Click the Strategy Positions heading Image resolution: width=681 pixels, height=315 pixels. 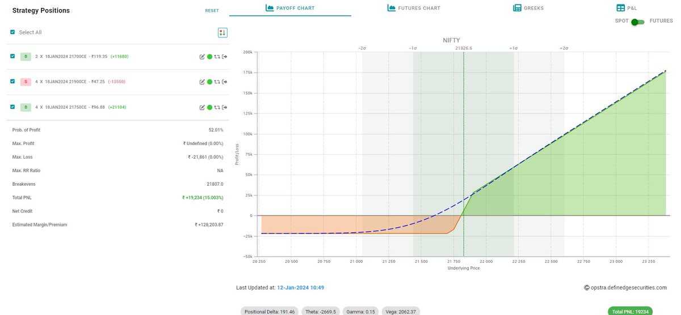[x=41, y=11]
